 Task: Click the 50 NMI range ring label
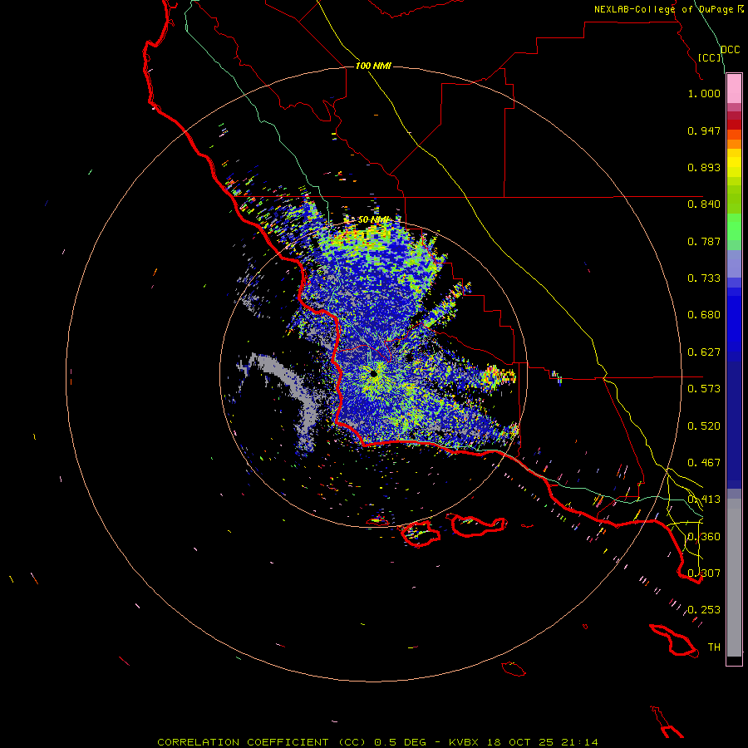point(373,220)
